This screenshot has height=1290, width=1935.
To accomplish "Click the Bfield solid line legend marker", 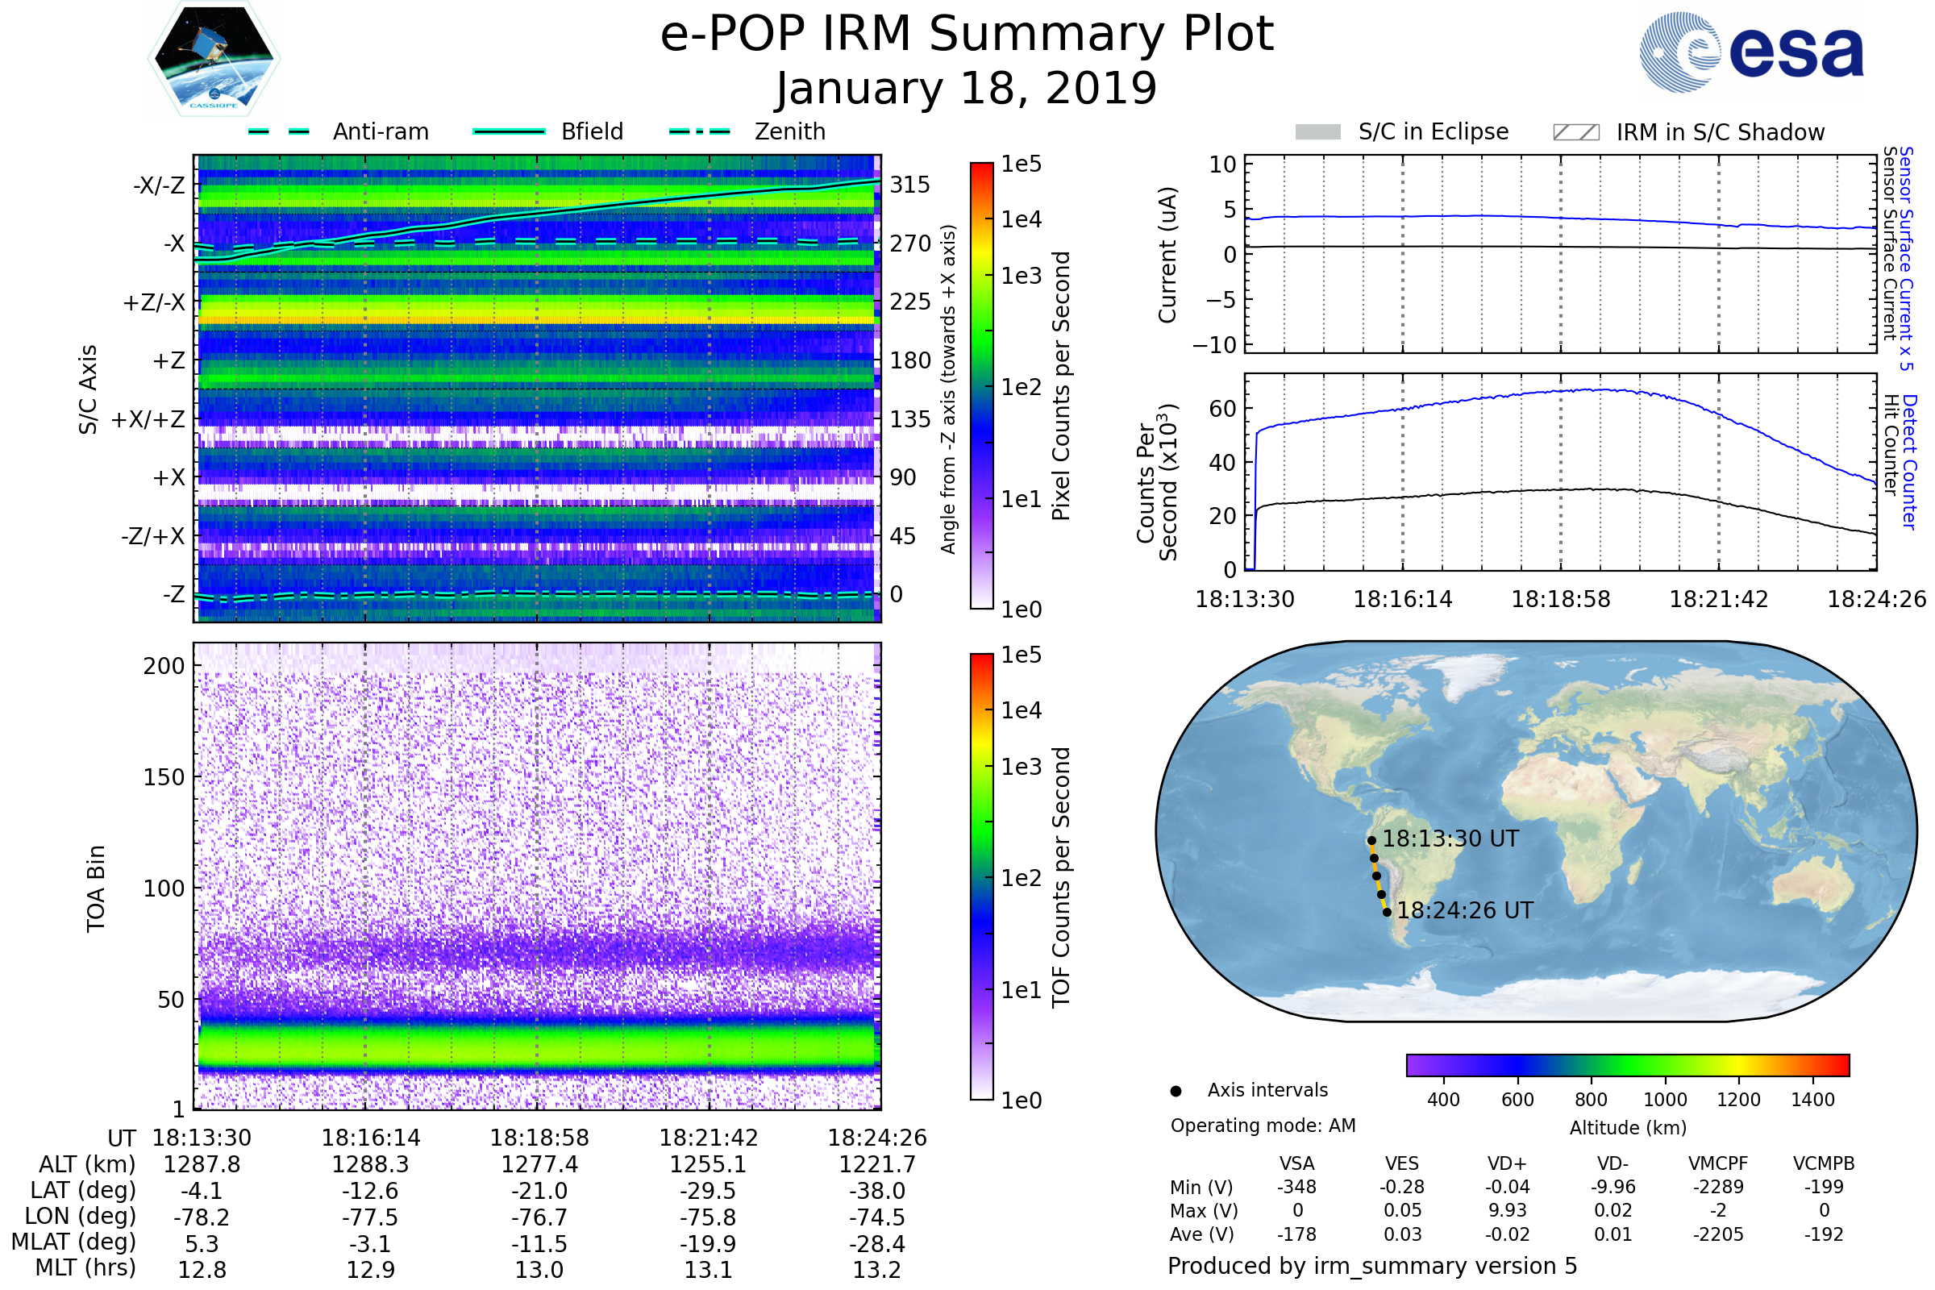I will click(509, 131).
